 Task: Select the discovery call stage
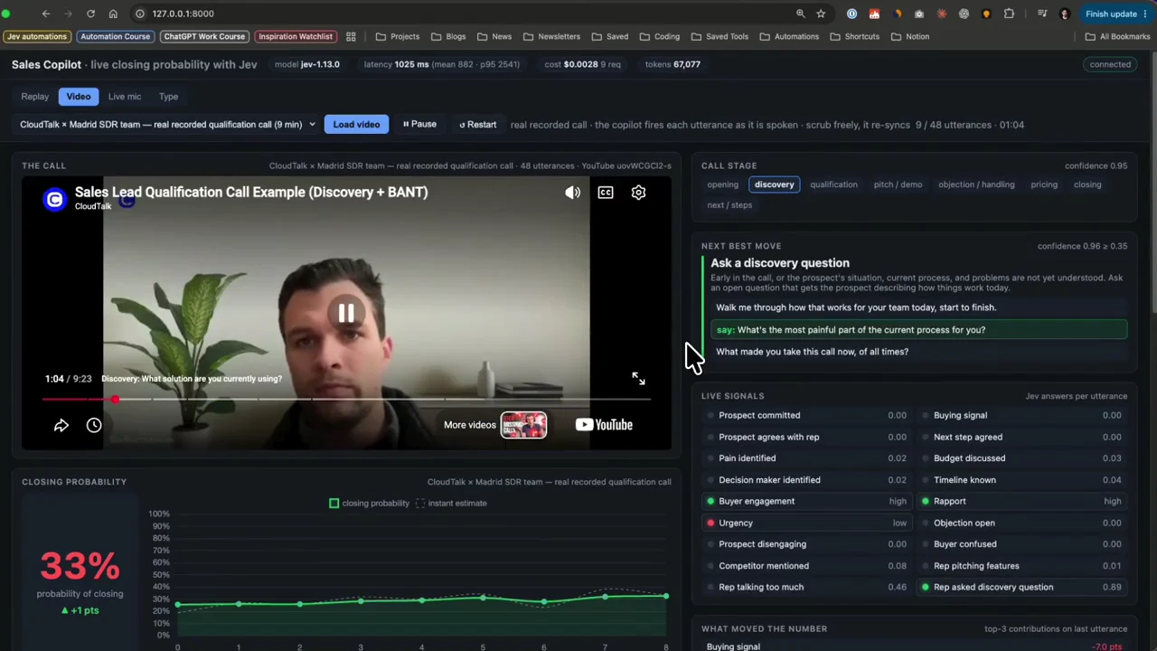pyautogui.click(x=775, y=184)
